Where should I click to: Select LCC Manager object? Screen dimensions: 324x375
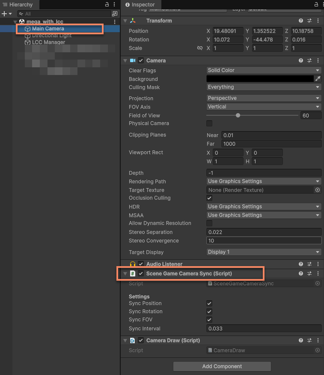point(48,42)
